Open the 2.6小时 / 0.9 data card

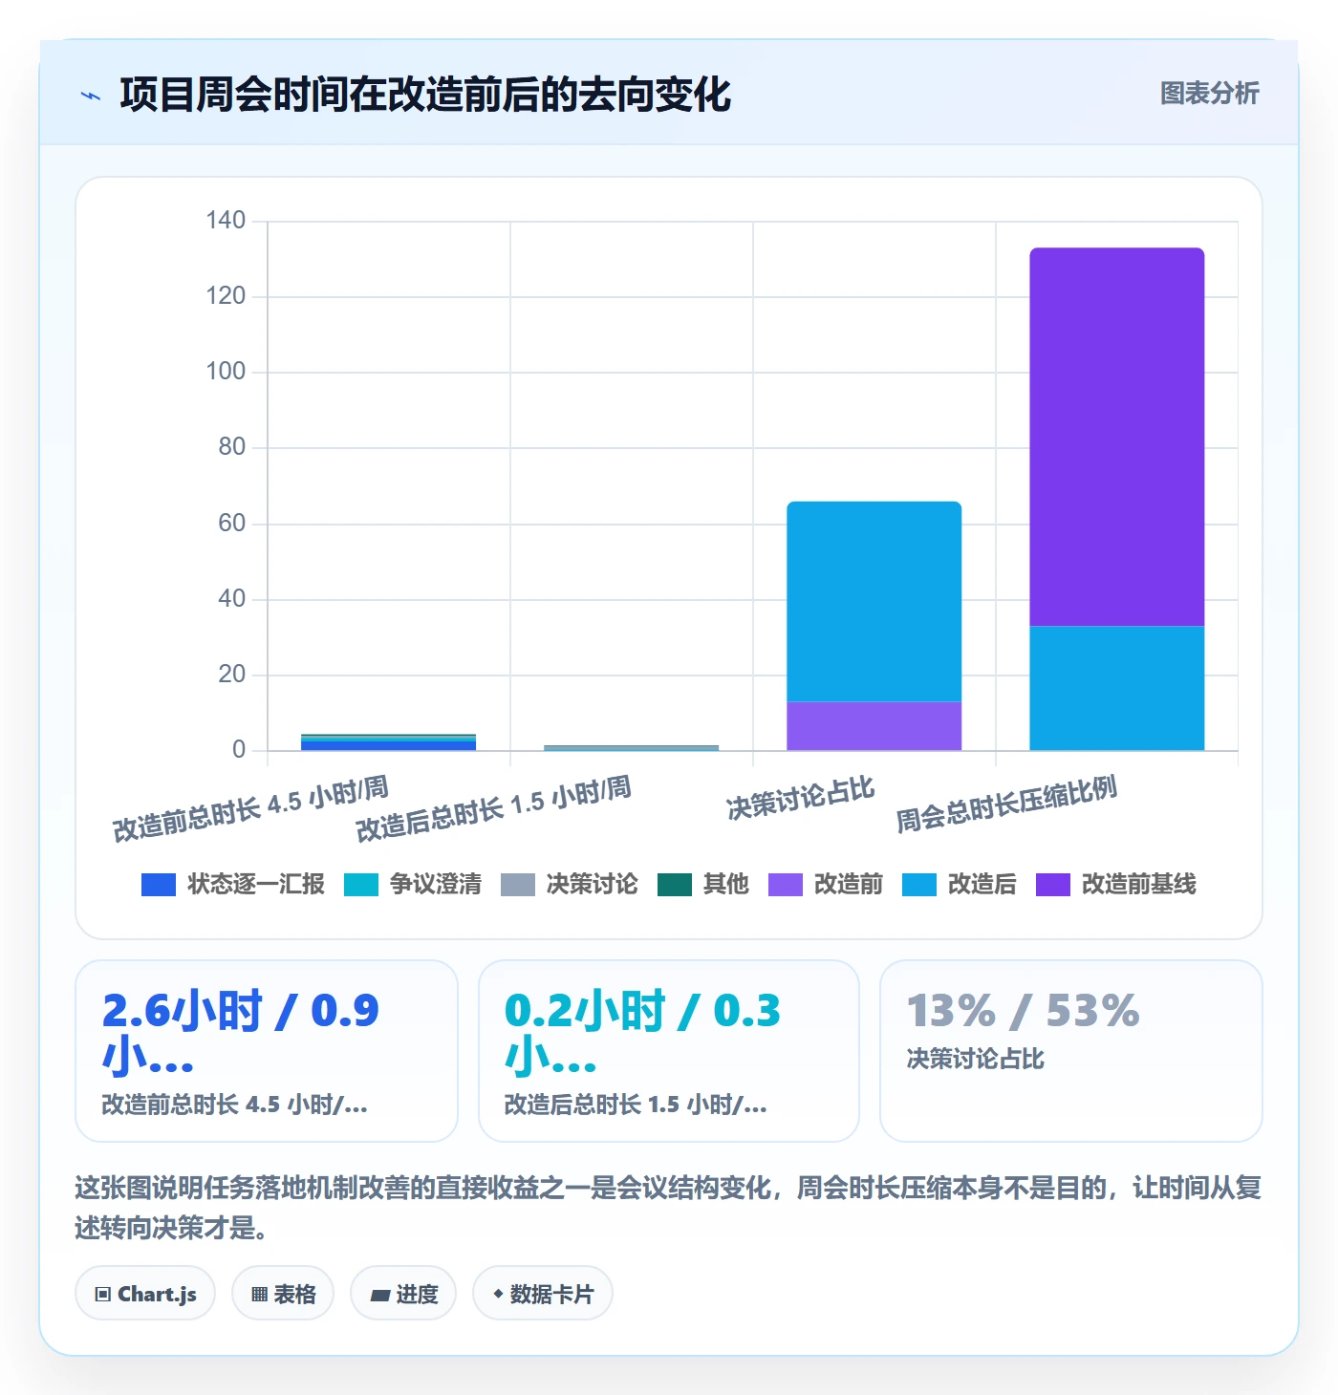click(x=267, y=1051)
